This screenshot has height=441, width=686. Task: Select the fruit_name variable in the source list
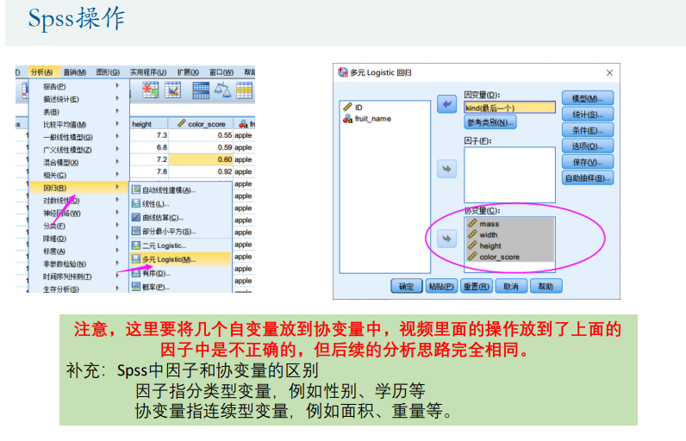click(366, 118)
